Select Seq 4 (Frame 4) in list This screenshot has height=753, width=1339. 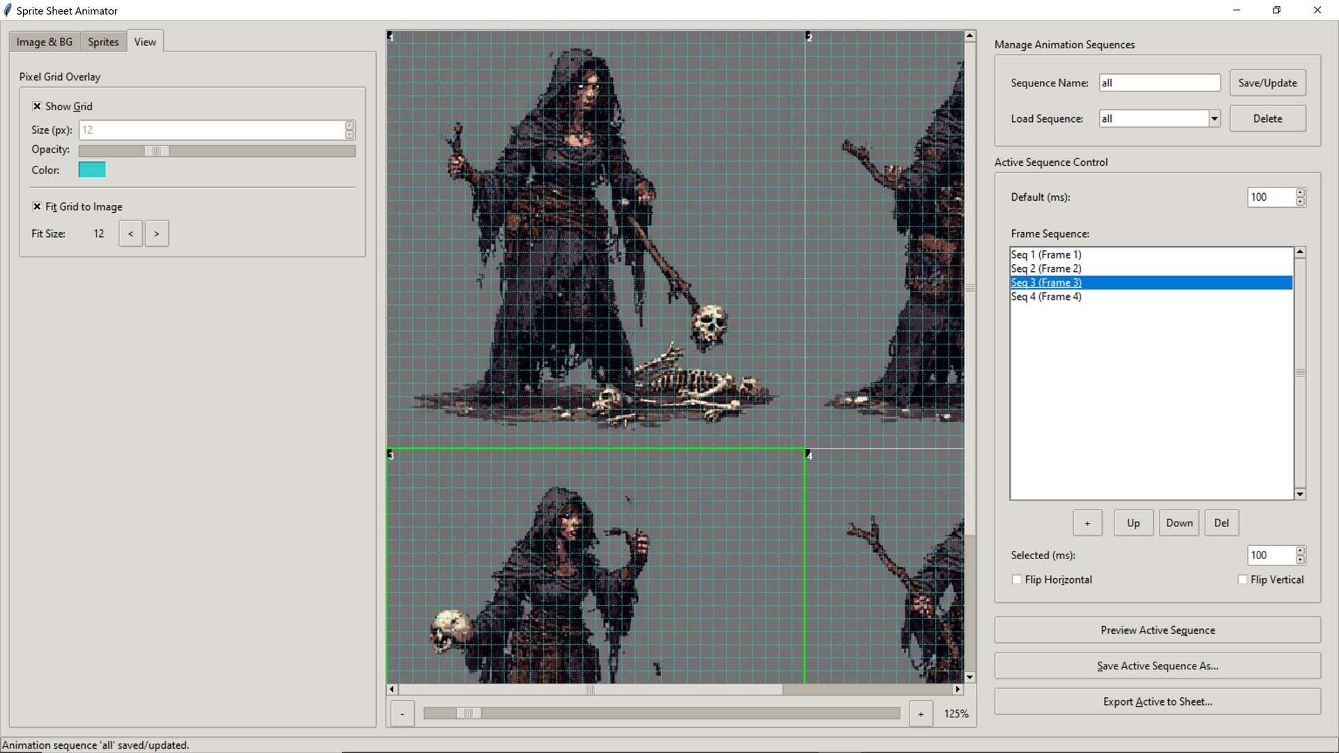click(x=1151, y=296)
